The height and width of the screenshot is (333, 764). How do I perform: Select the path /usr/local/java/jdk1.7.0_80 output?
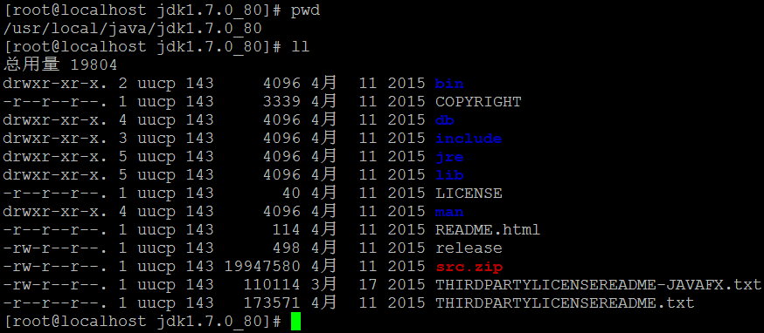pyautogui.click(x=133, y=29)
